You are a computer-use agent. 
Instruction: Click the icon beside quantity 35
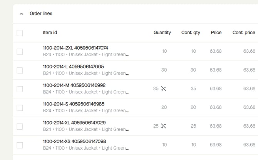coord(163,88)
